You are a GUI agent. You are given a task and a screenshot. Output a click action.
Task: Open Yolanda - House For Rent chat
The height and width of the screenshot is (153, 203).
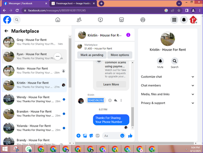(34, 128)
